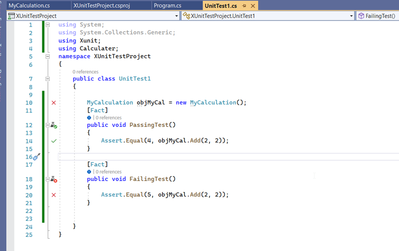Open '0 references' CodeLens above class UnitTest1
Screen dimensions: 399x251
tap(85, 72)
